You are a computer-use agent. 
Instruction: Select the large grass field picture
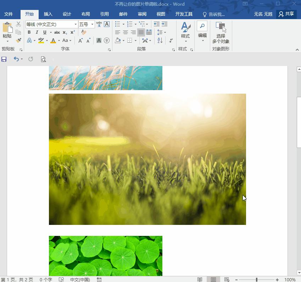point(147,159)
